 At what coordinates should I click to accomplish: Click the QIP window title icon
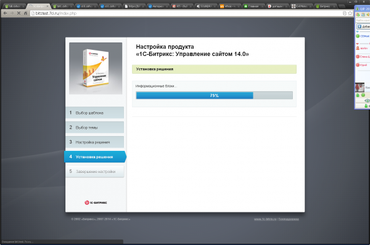[357, 9]
